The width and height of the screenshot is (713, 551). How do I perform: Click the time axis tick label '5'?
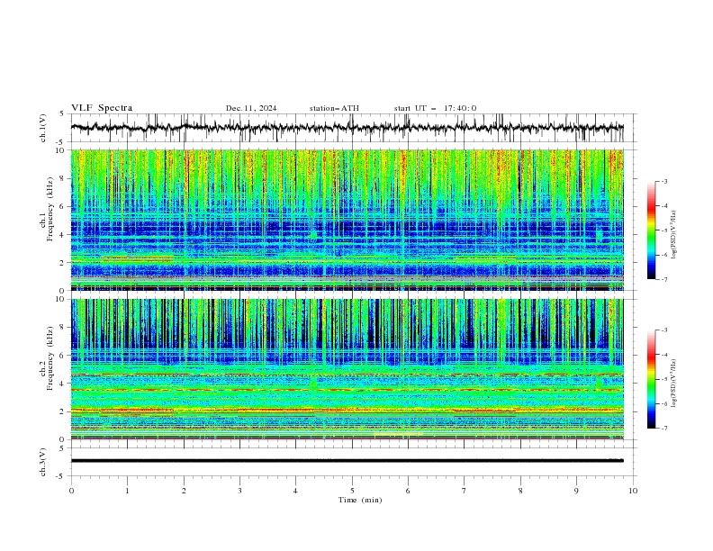pos(352,491)
